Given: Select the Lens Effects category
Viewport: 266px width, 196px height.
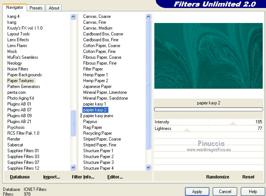Looking at the screenshot, I should point(18,40).
